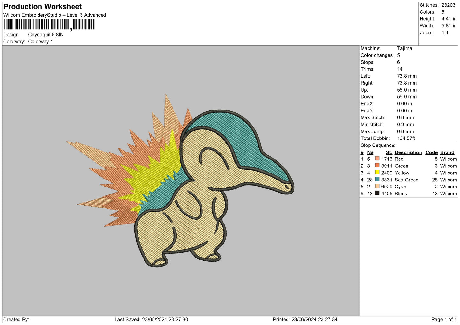Click the 'Production Worksheet' title
Viewport: 460px width, 325px height.
pos(43,7)
